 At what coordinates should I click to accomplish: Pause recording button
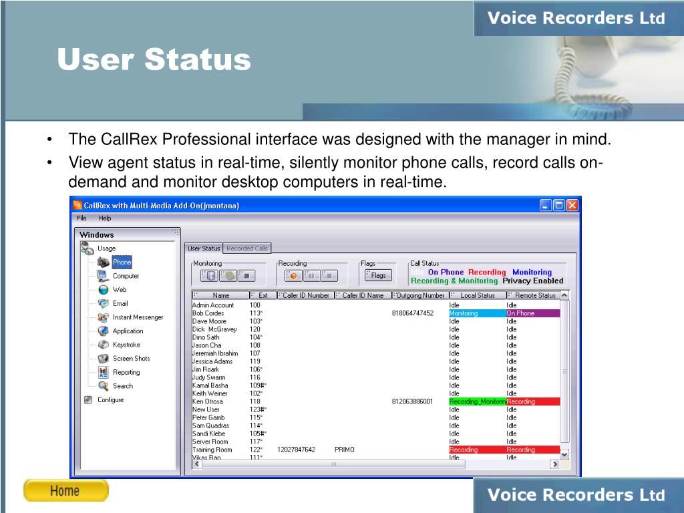(311, 276)
